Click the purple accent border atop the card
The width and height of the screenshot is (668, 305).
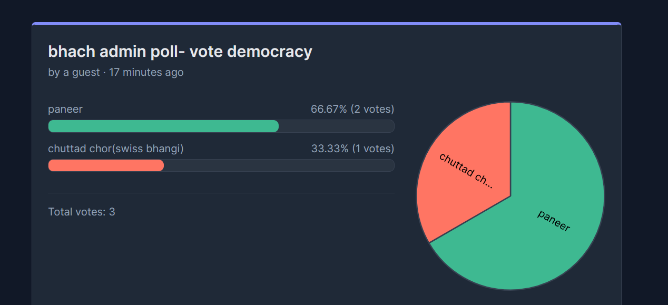327,24
